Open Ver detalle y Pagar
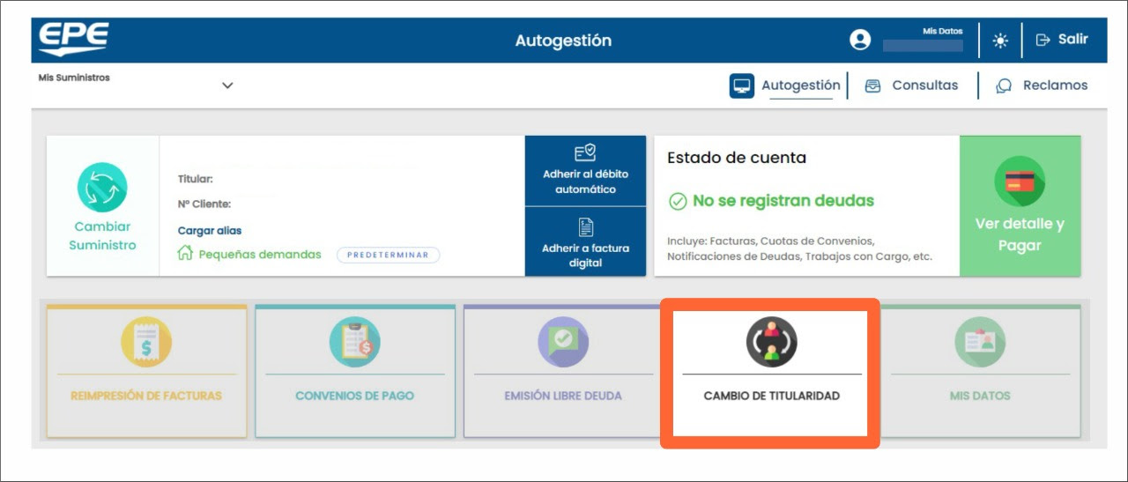The image size is (1128, 482). pos(1020,234)
